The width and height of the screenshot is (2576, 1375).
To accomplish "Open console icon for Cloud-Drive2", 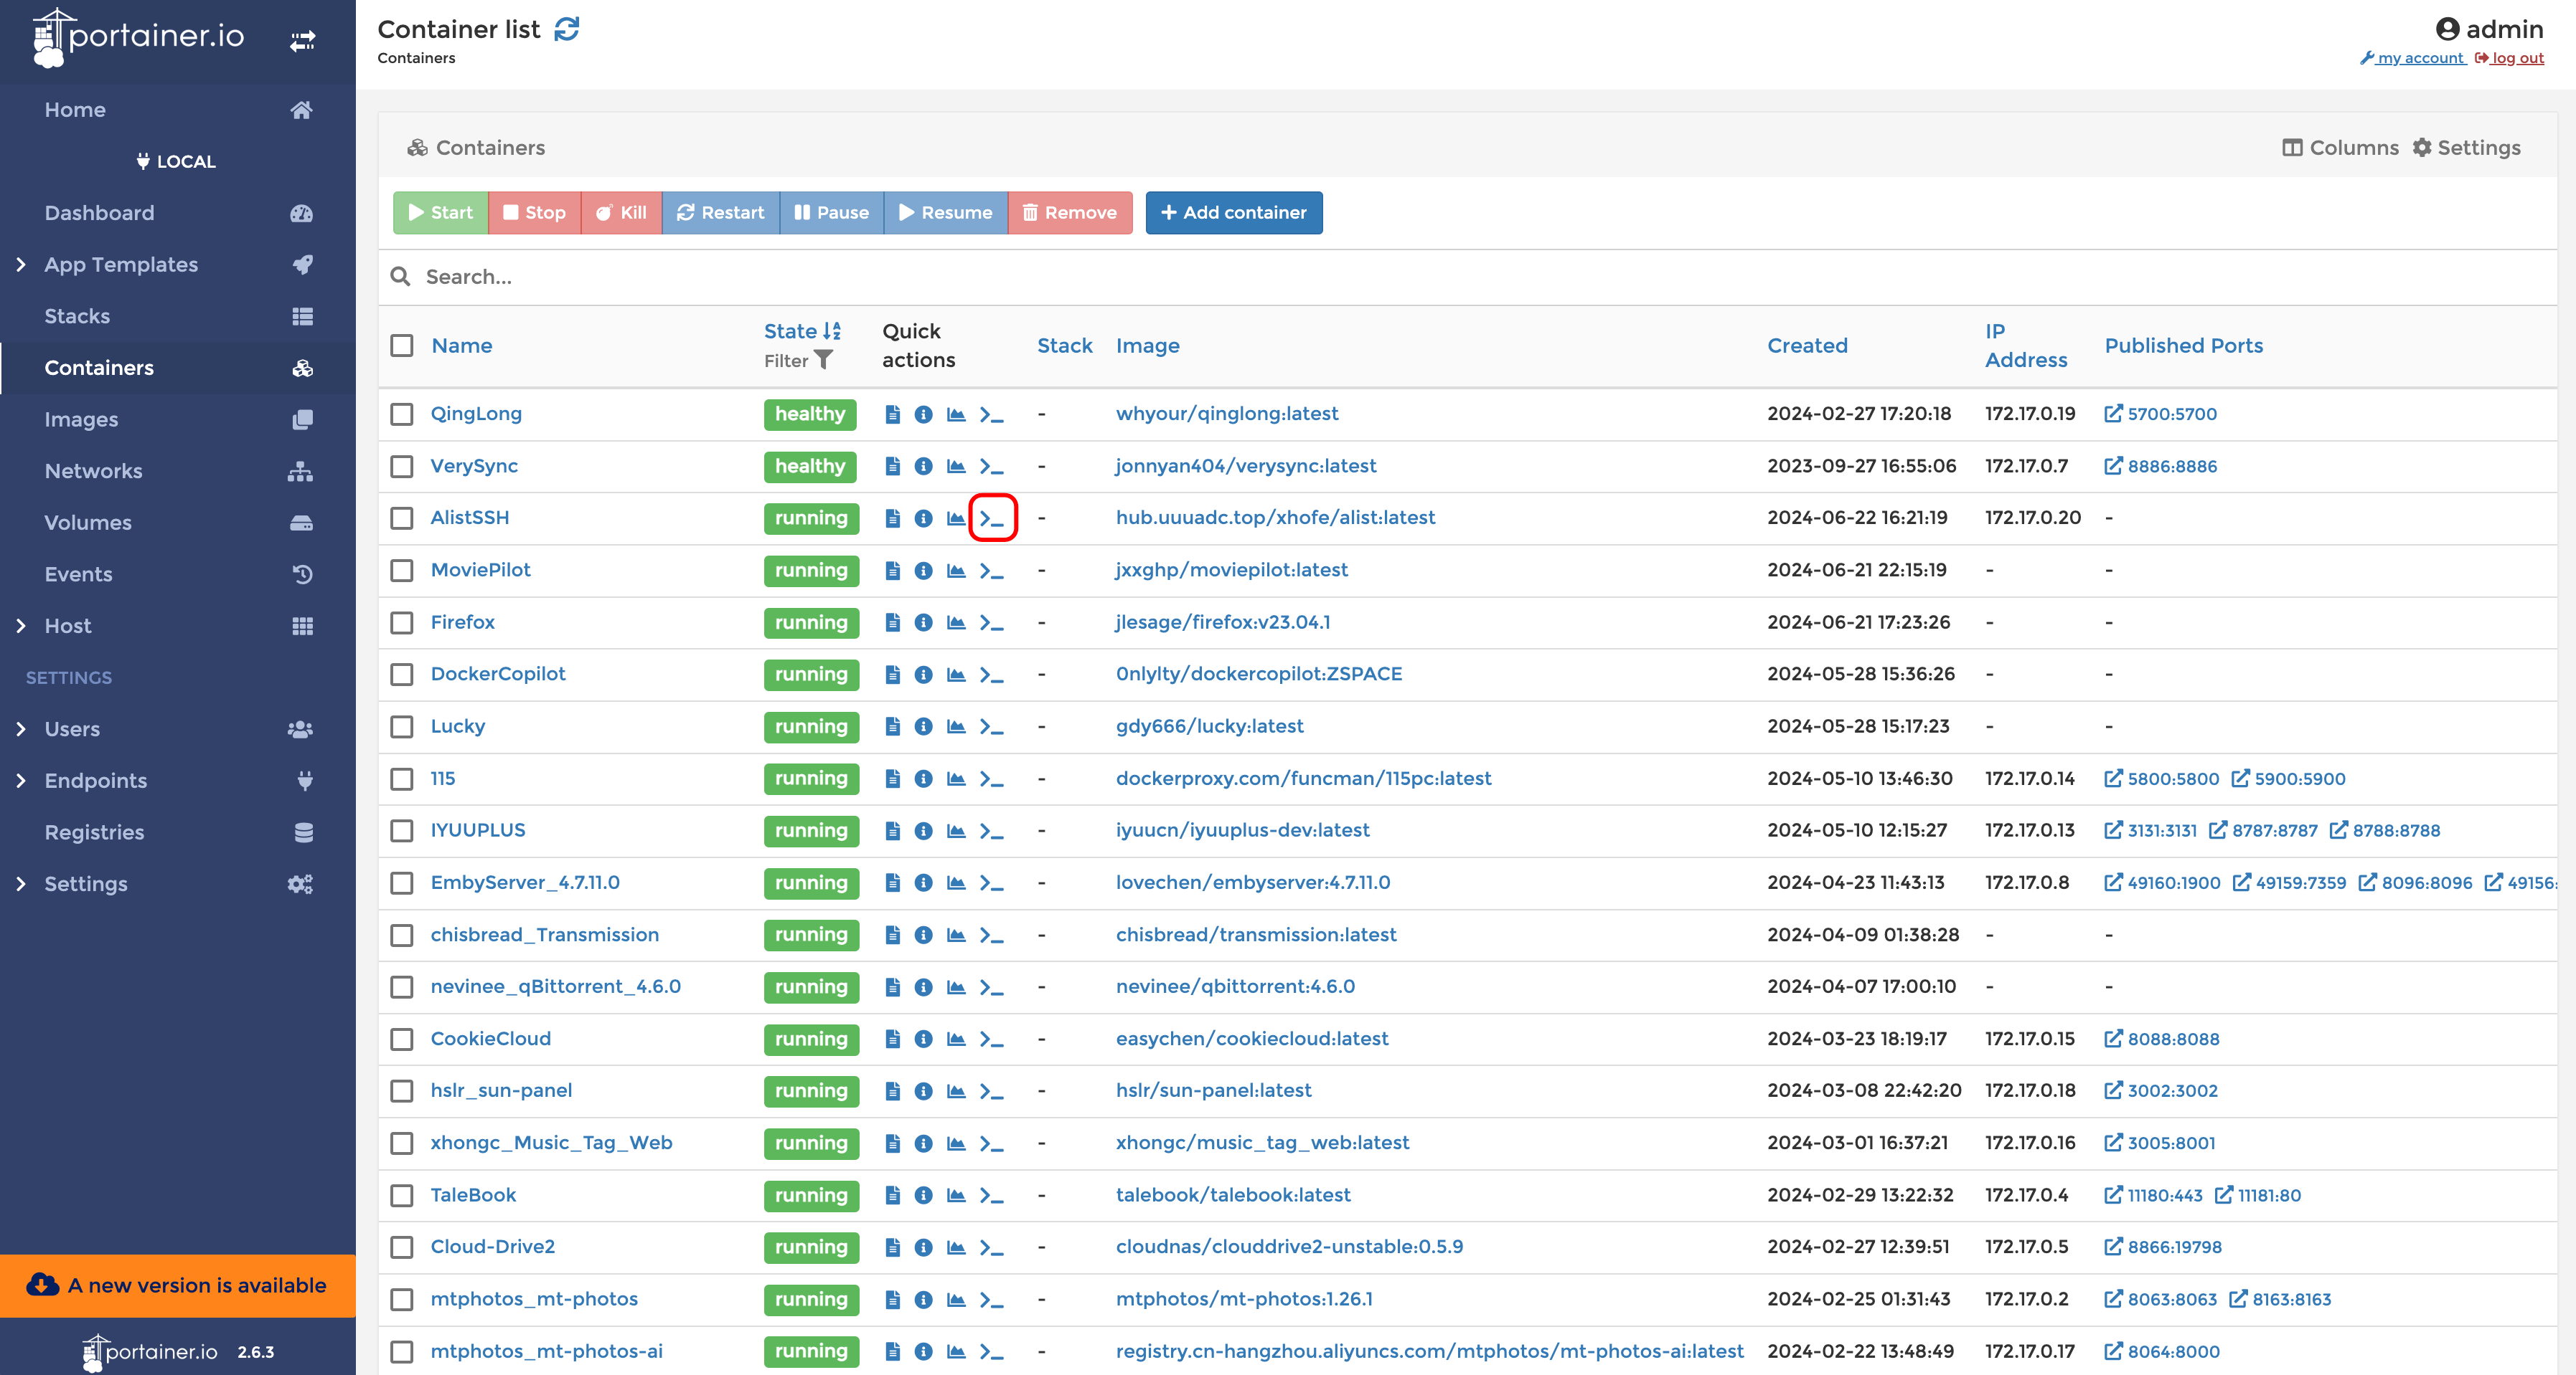I will [991, 1247].
